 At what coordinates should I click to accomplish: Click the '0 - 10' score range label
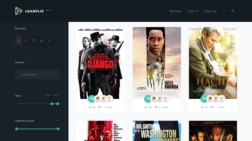click(x=55, y=120)
